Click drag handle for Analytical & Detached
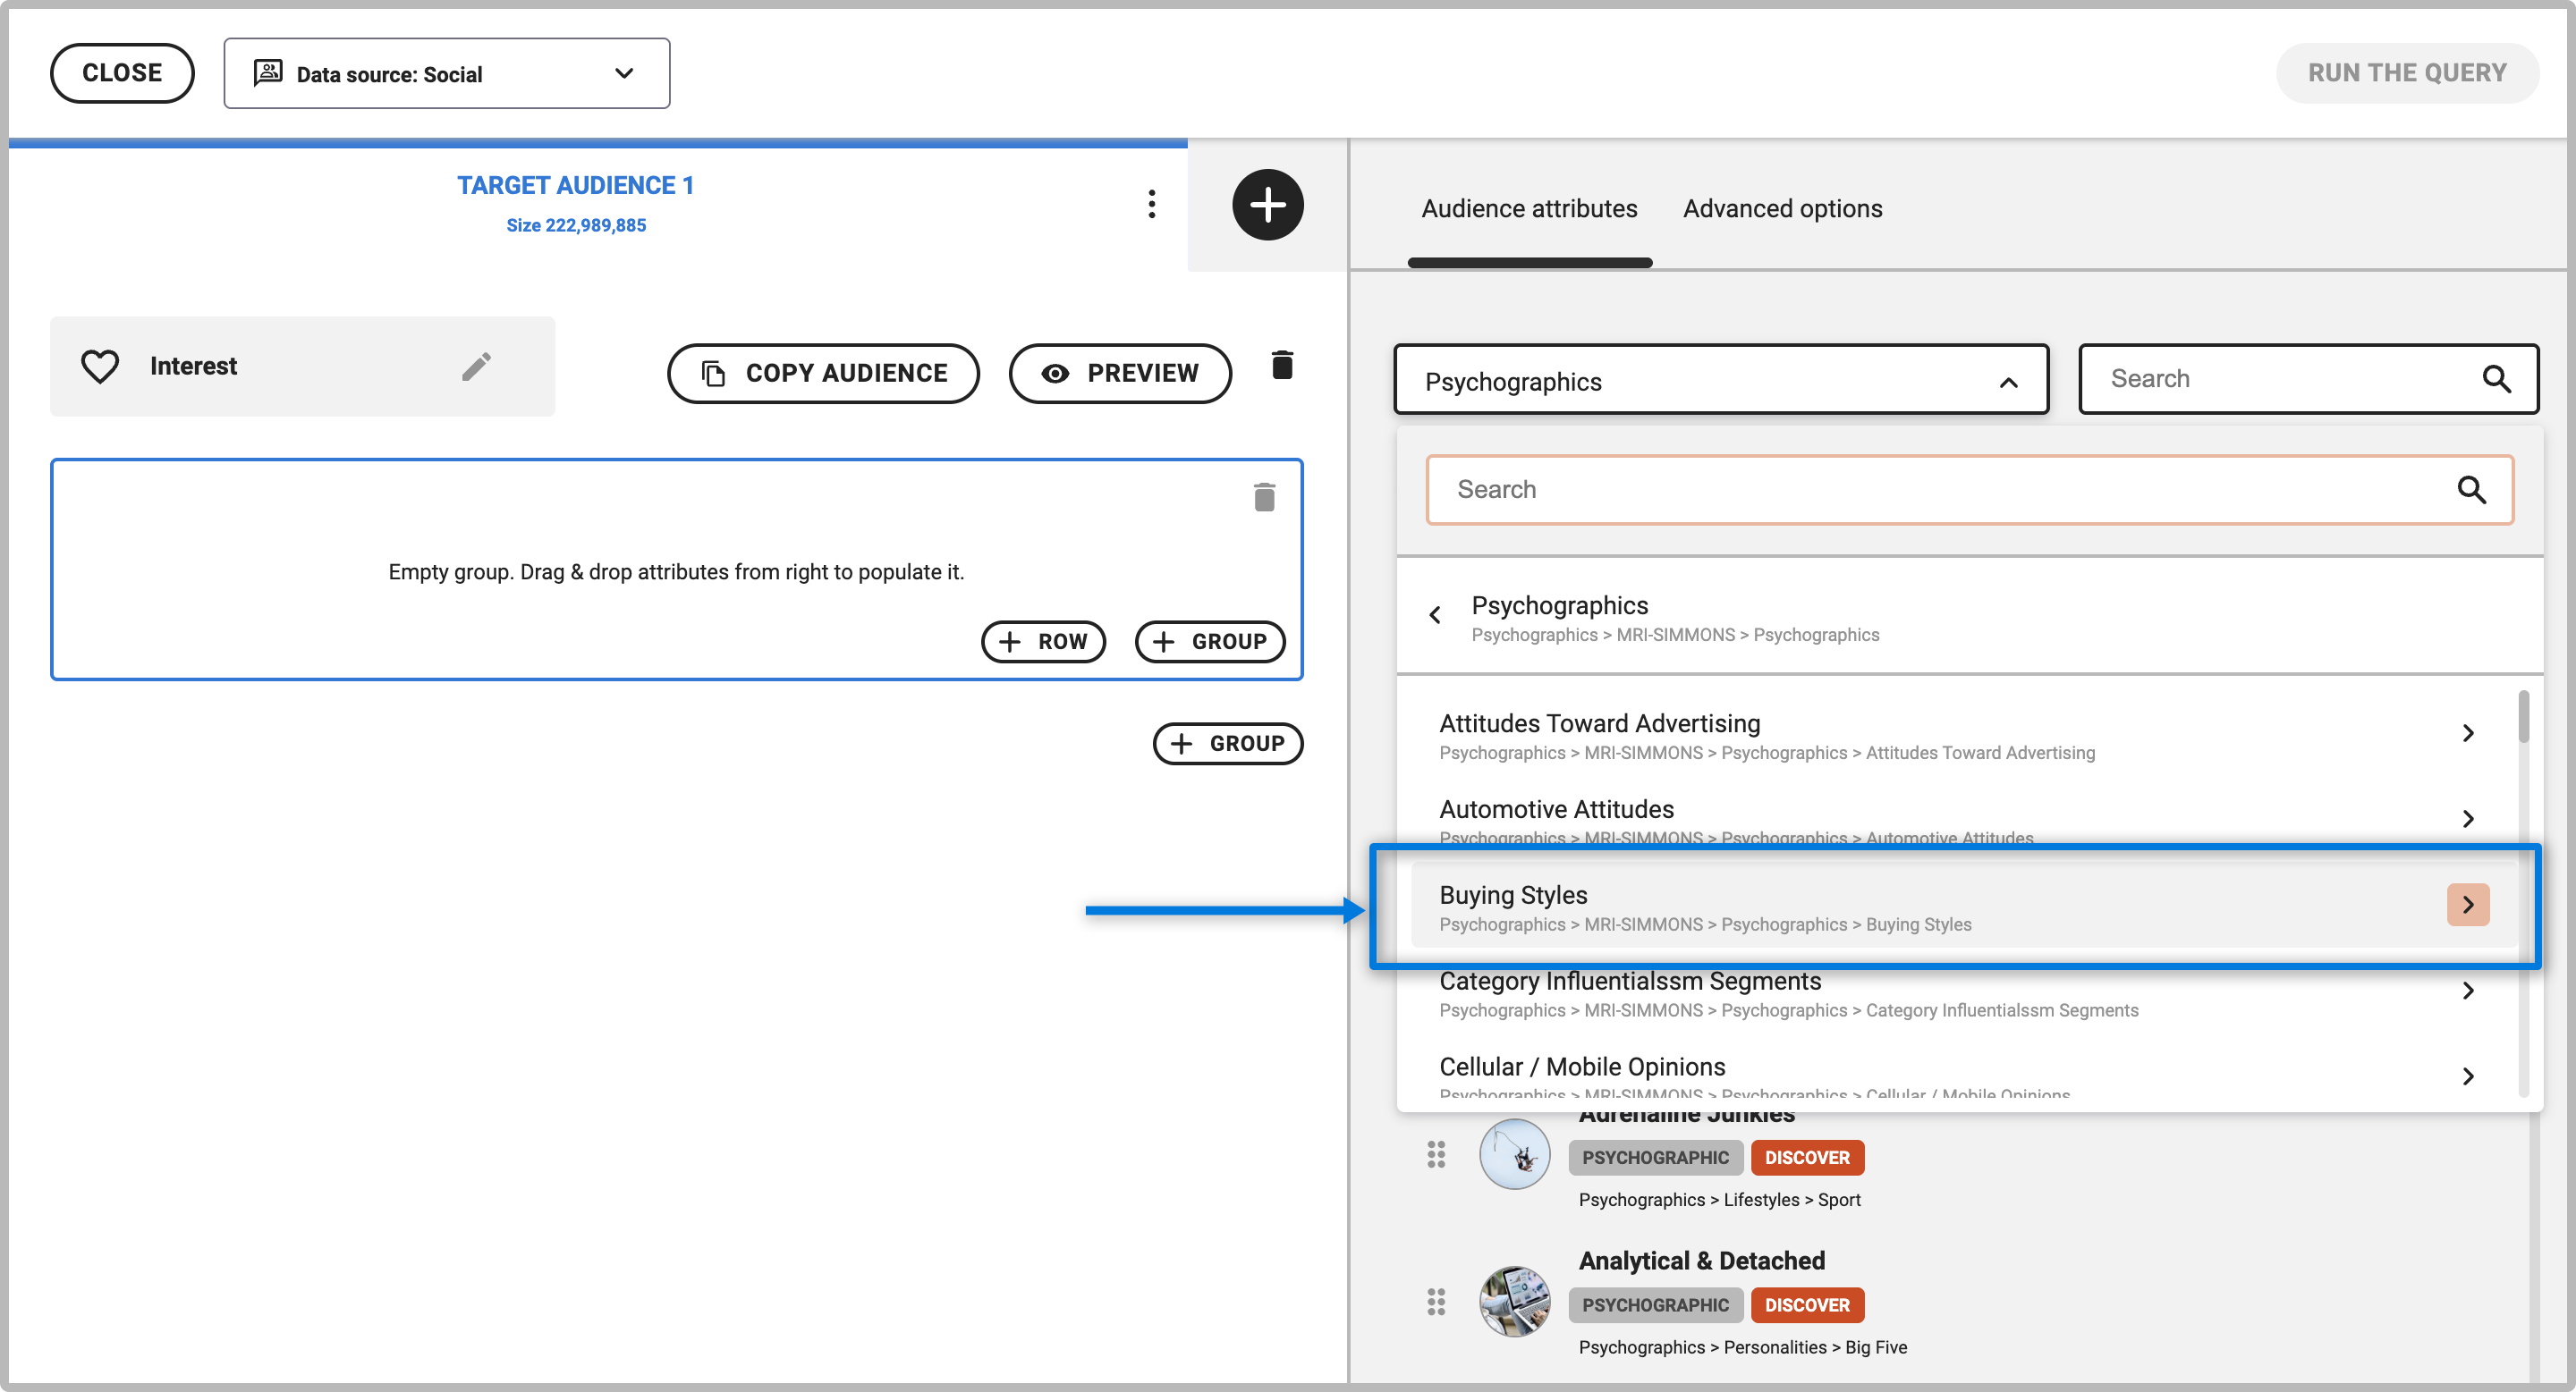 coord(1436,1302)
